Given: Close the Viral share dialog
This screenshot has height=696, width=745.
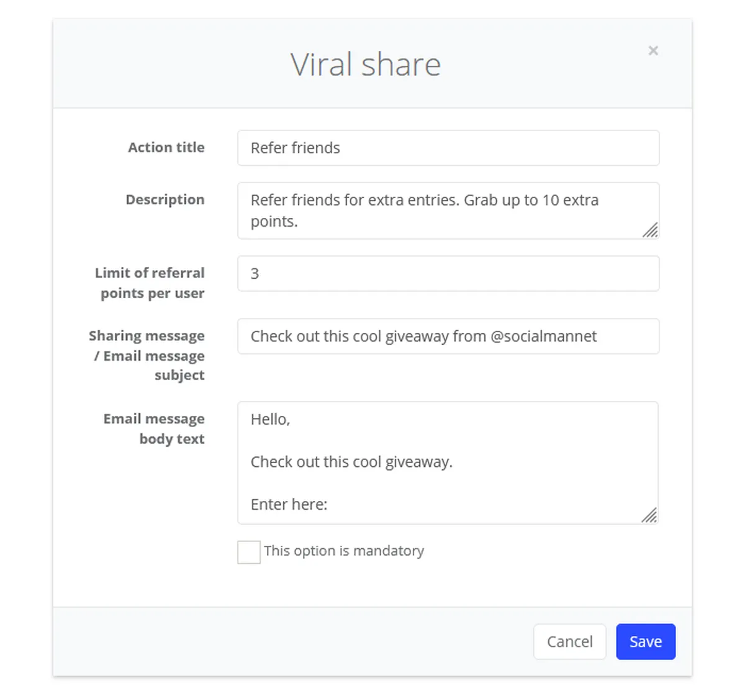Looking at the screenshot, I should 653,51.
